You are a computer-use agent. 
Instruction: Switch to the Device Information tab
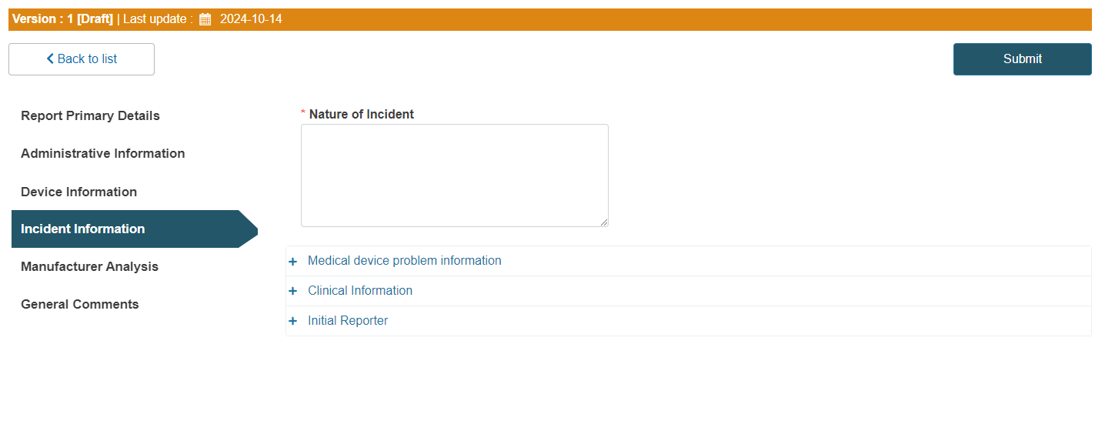[x=78, y=192]
